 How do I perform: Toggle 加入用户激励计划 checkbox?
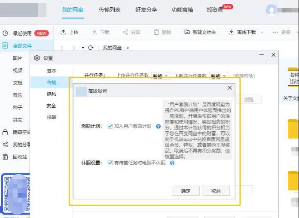pos(110,126)
